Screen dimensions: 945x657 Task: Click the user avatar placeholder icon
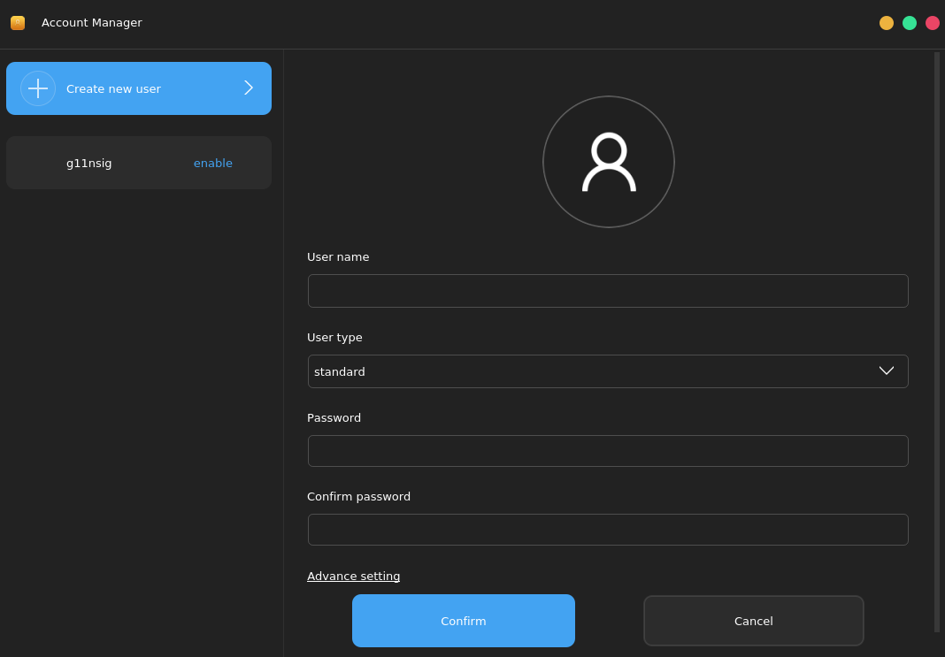(609, 162)
